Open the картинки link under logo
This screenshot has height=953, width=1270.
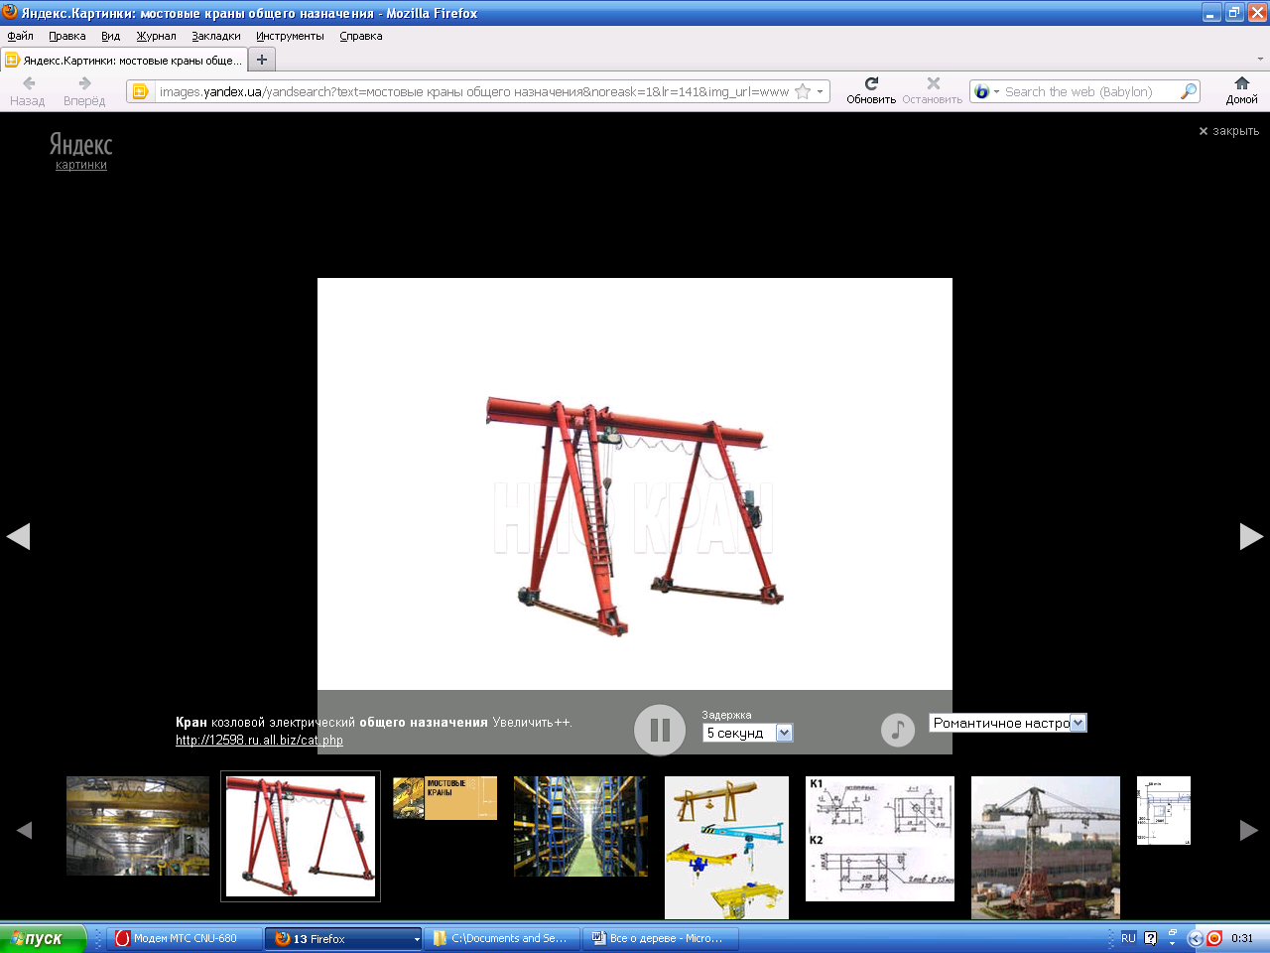81,165
